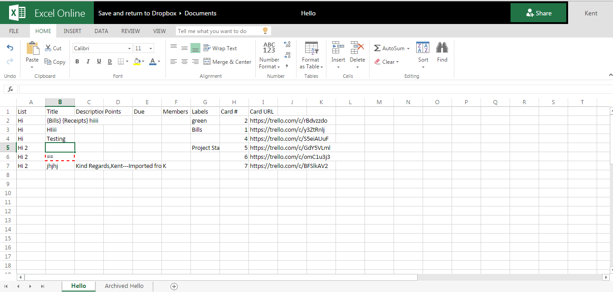Click the Sort A-Z icon
Screen dimensions: 613x292
point(423,48)
